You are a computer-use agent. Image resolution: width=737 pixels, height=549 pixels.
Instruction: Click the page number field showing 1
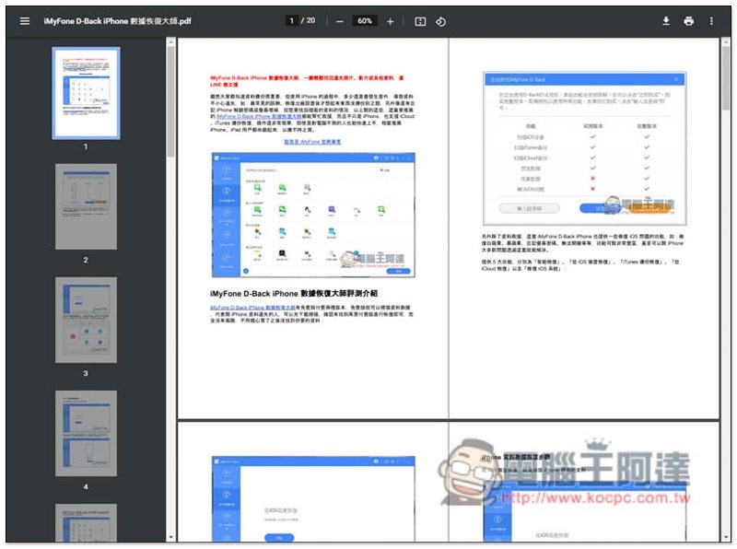291,20
